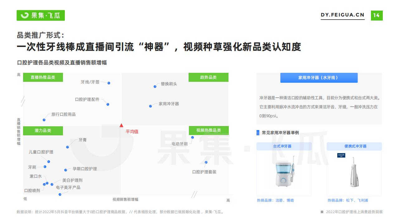
Task: Click the 孕期口腔护理 label
Action: 85,169
